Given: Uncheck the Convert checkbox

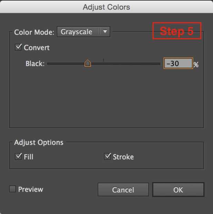Looking at the screenshot, I should tap(19, 47).
